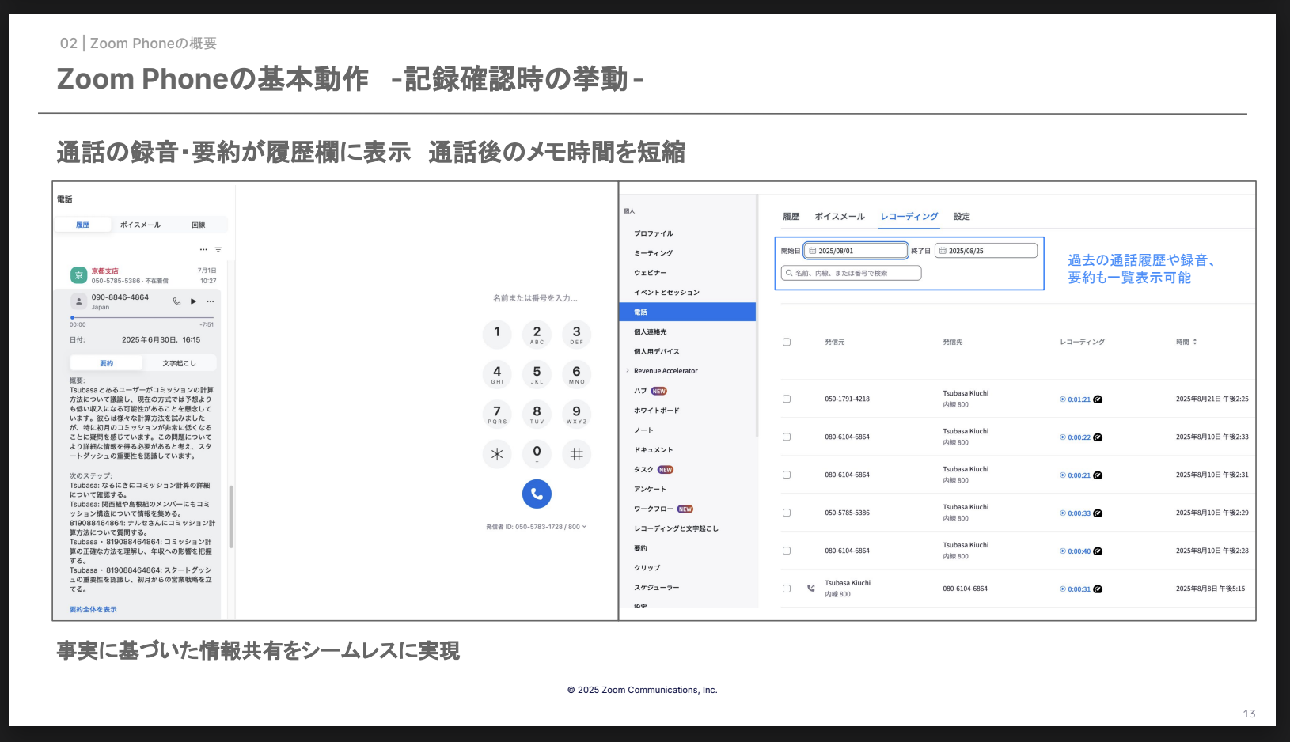Image resolution: width=1290 pixels, height=742 pixels.
Task: Expand the Revenue Accelerator sidebar item
Action: [628, 371]
